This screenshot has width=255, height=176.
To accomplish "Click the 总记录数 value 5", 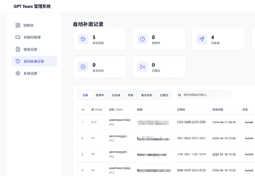I will point(94,37).
